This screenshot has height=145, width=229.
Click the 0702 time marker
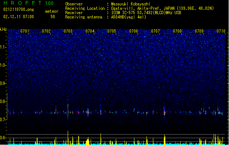coord(46,31)
